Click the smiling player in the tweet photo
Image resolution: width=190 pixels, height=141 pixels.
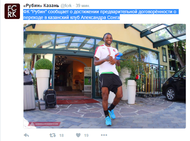pos(108,78)
